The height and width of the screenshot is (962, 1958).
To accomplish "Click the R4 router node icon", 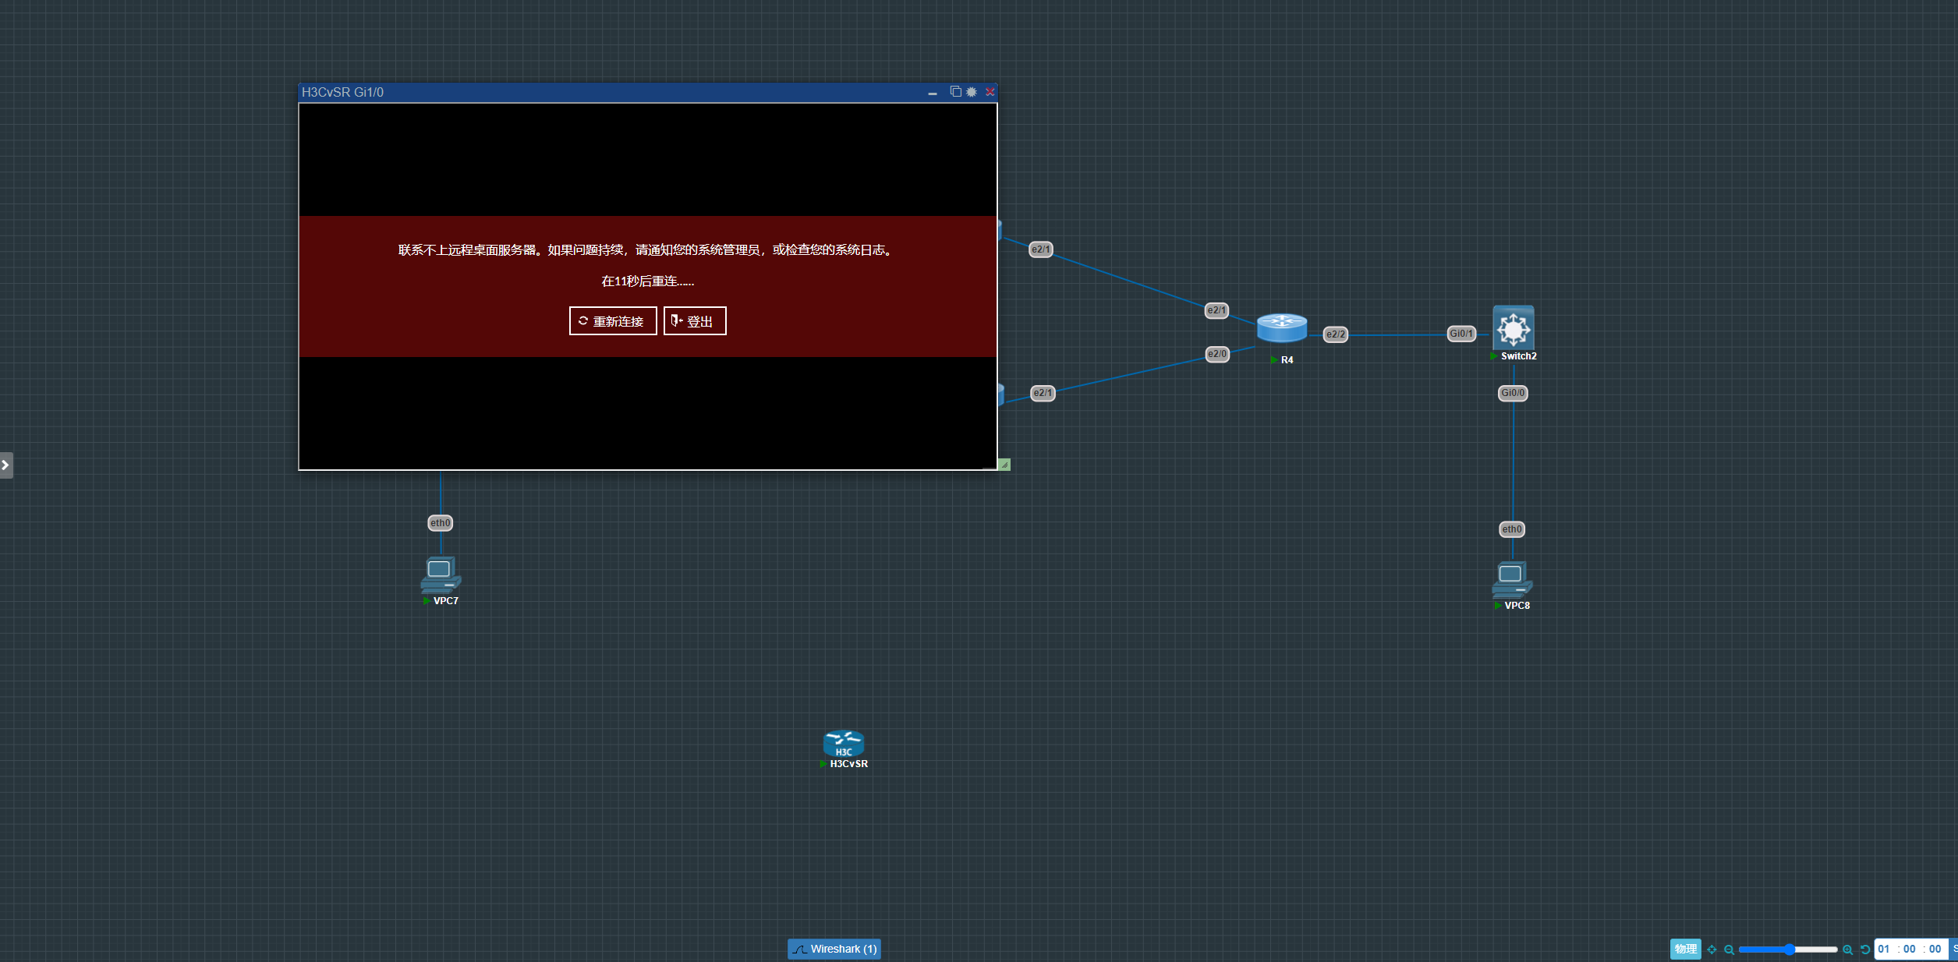I will [1282, 329].
